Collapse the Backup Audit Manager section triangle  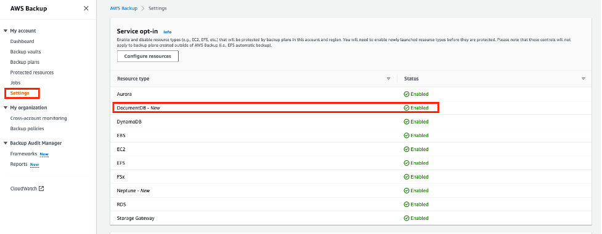pos(6,143)
